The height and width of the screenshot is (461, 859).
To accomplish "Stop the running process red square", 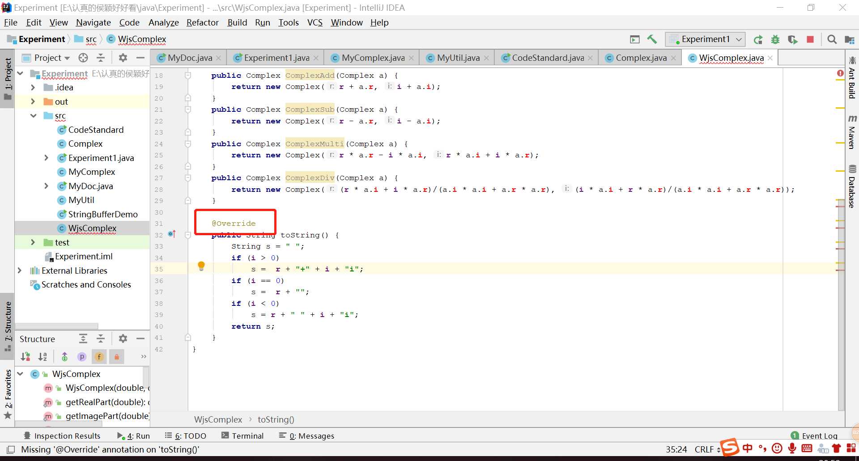I will coord(810,39).
